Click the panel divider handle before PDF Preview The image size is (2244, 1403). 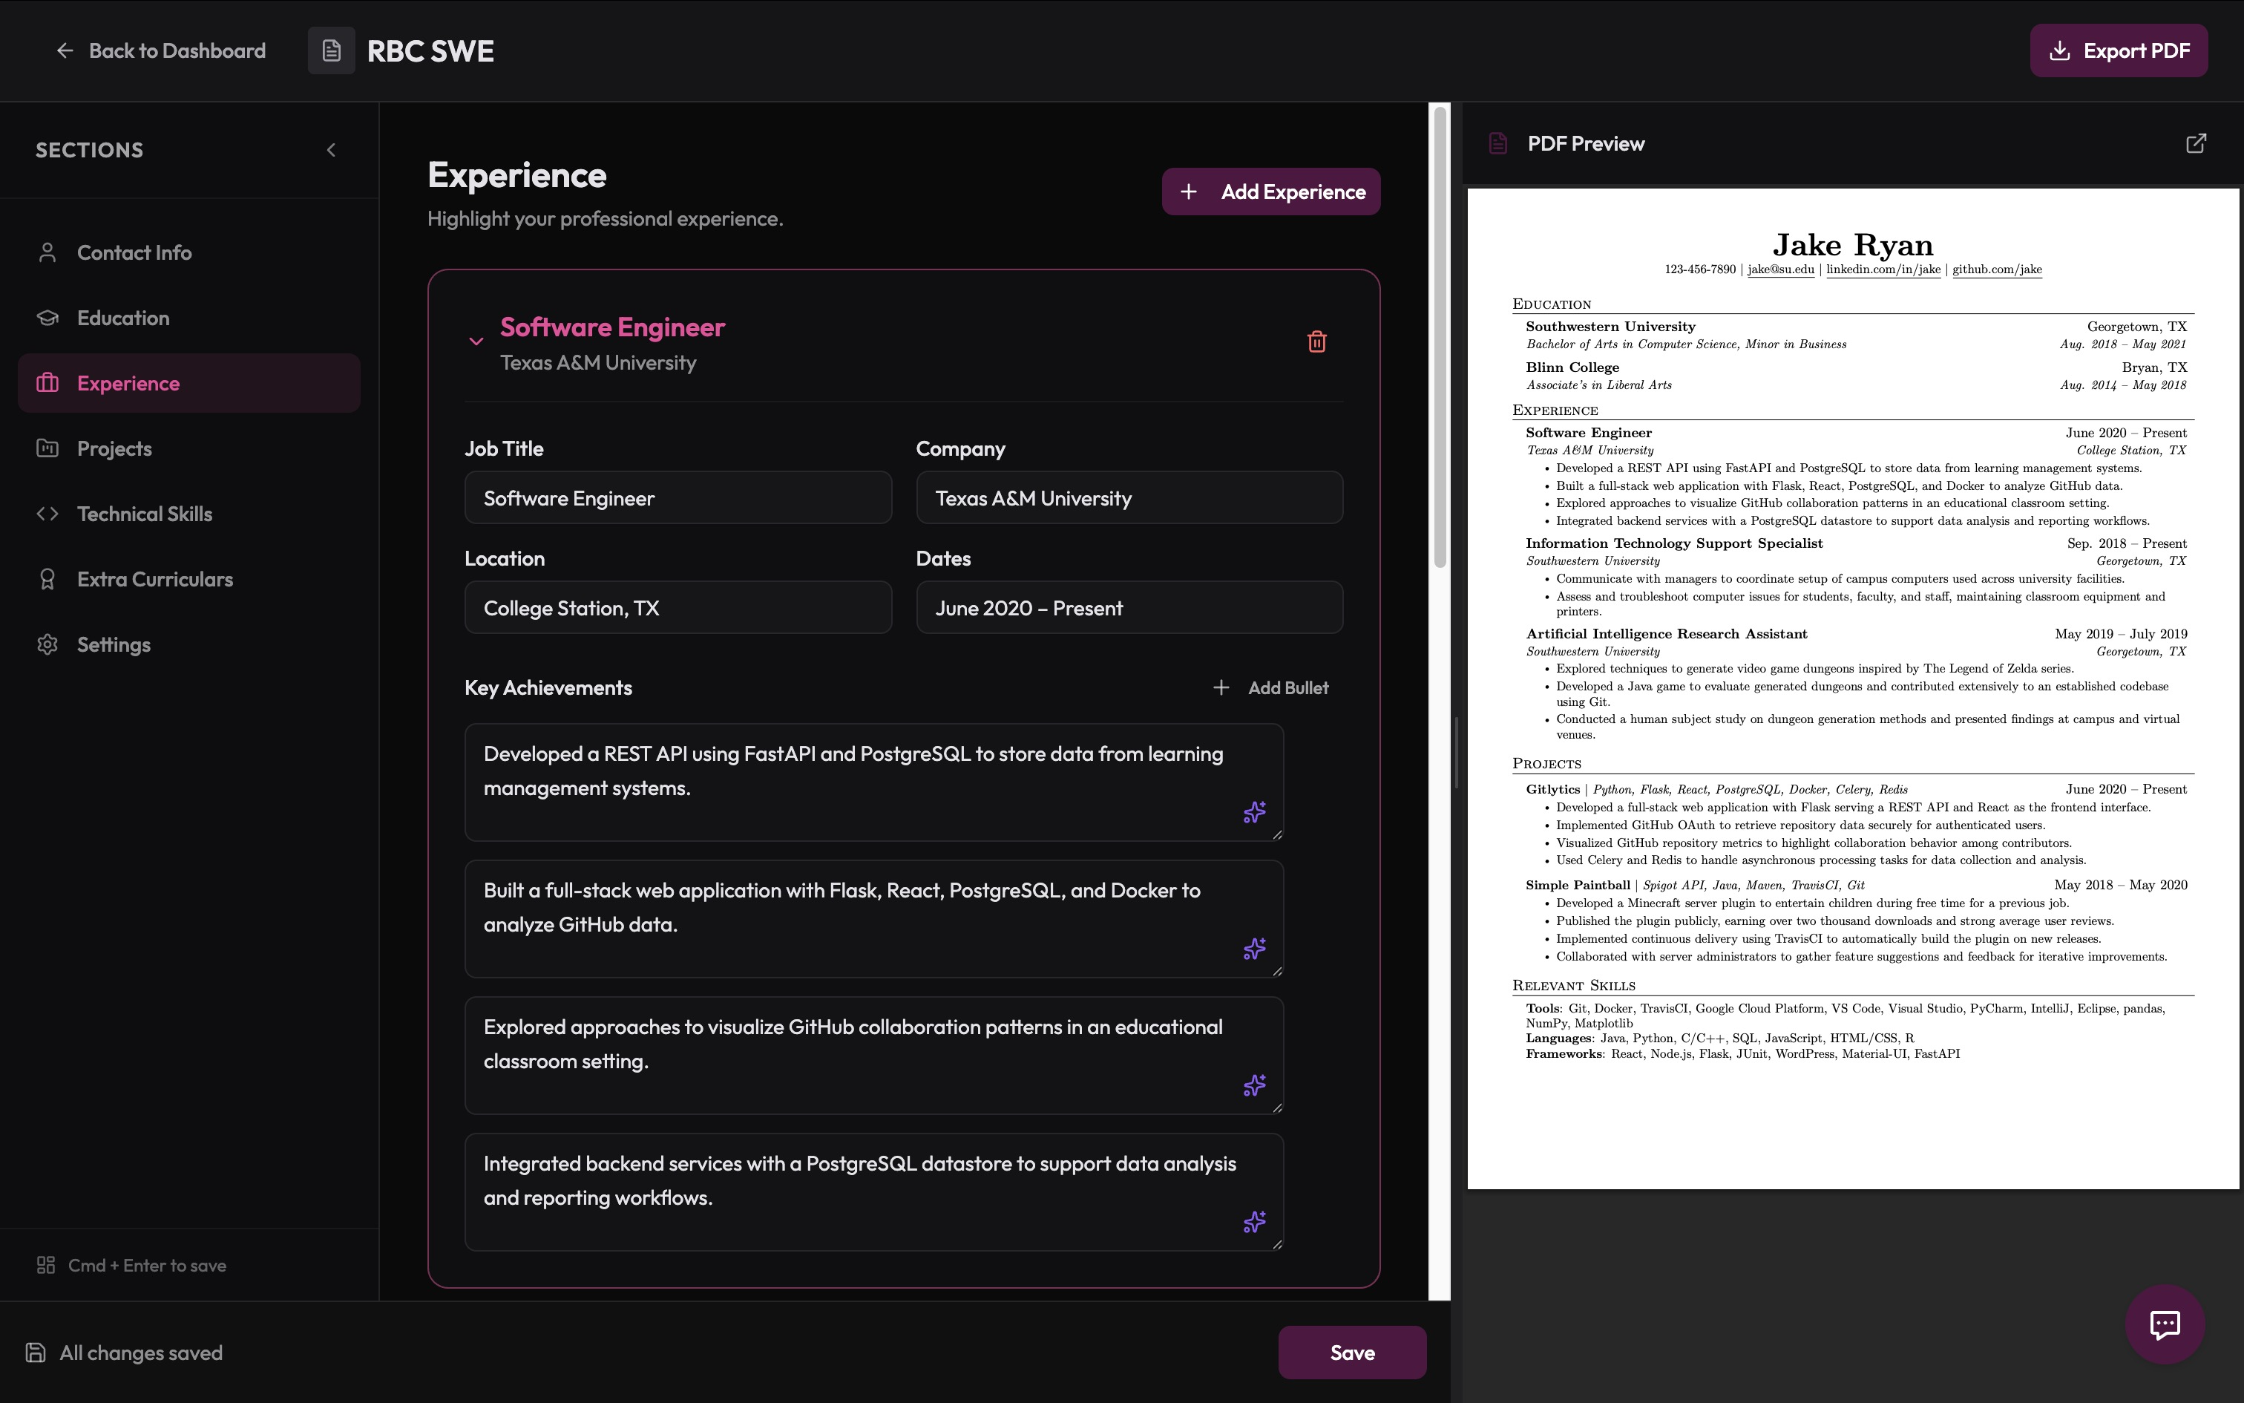click(1456, 751)
